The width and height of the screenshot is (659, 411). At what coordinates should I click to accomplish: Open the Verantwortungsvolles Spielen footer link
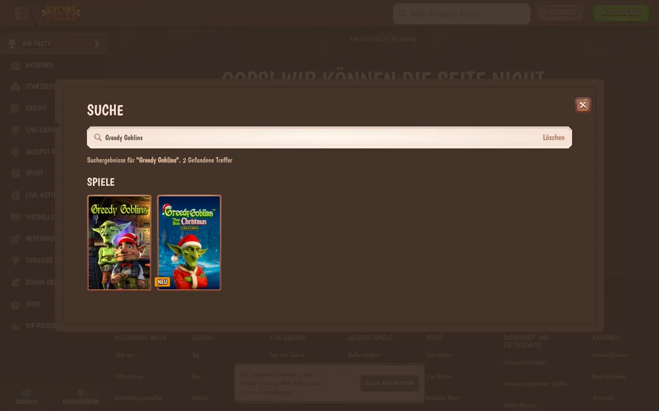(535, 384)
